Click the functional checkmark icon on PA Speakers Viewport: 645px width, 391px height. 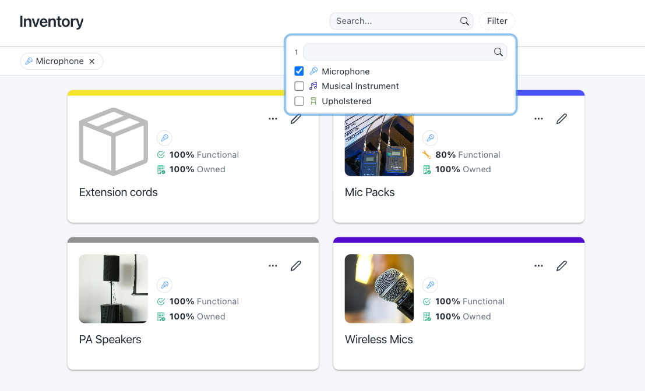pos(161,301)
